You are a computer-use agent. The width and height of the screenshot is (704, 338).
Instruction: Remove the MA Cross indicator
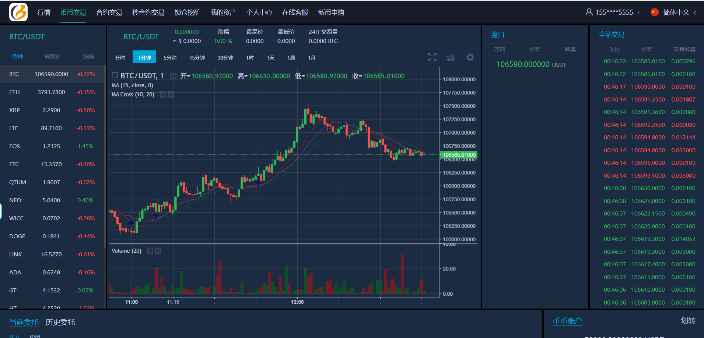(171, 95)
